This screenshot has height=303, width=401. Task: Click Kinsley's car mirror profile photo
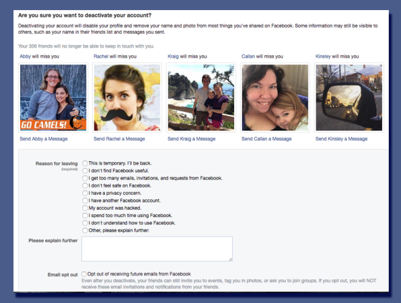[349, 97]
